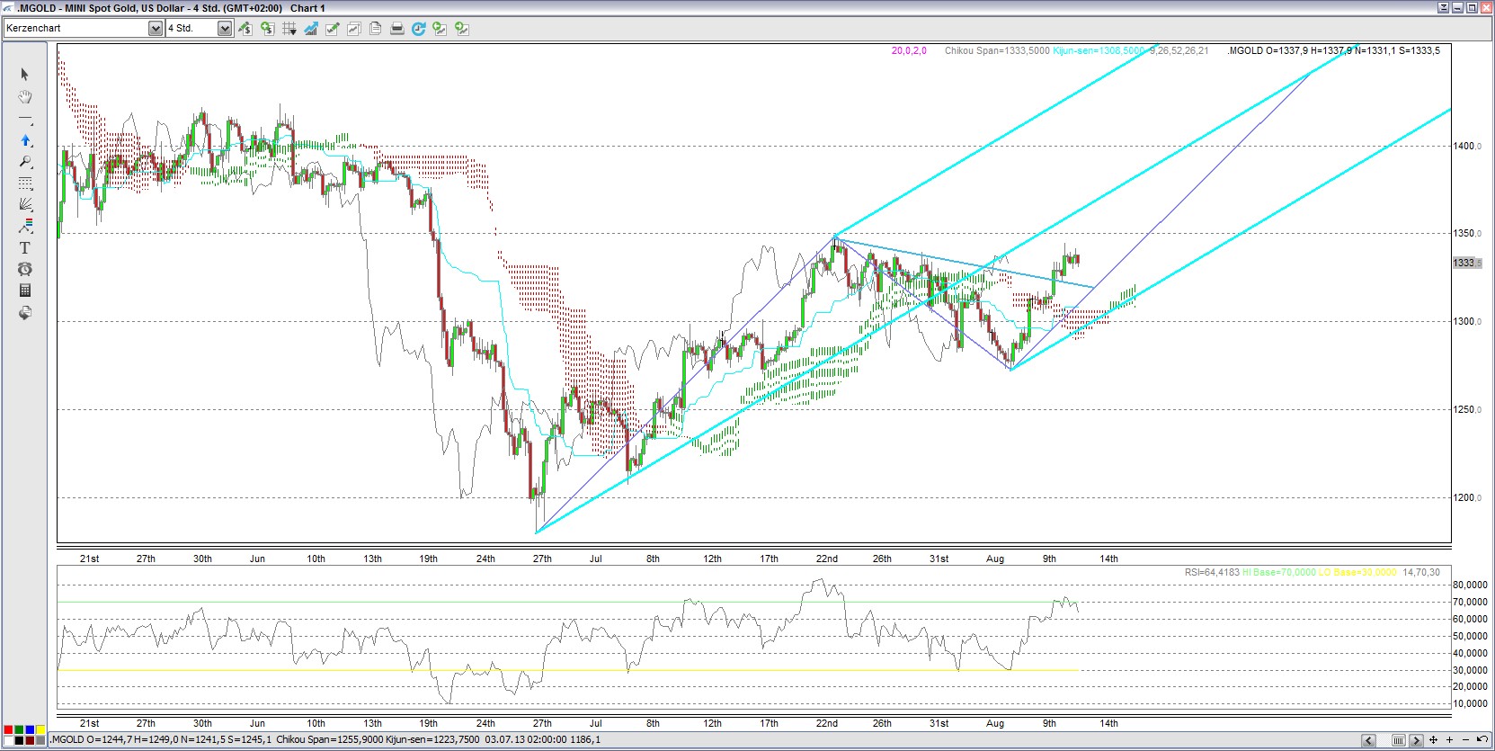
Task: Click the red color swatch
Action: pyautogui.click(x=8, y=729)
